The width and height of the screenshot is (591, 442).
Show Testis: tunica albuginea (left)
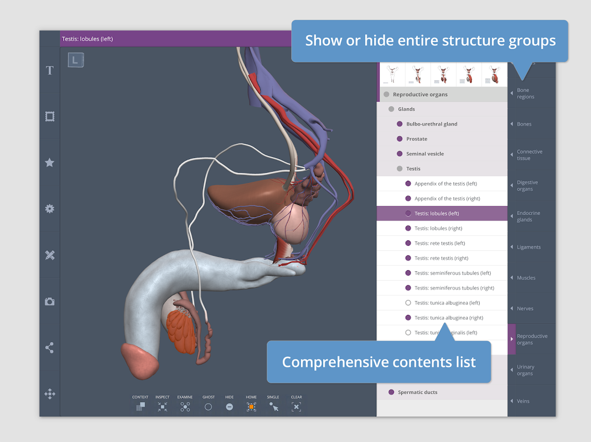(408, 303)
